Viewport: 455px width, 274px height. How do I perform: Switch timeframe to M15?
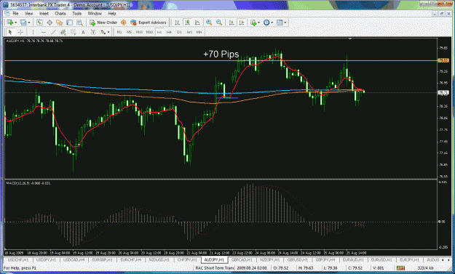(x=139, y=32)
